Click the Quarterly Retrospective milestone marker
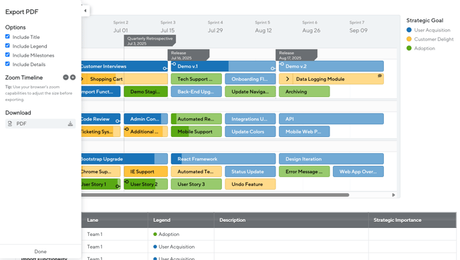The image size is (460, 260). [150, 41]
